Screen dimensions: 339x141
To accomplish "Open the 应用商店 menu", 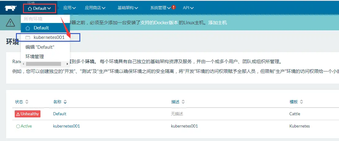I will tap(95, 8).
